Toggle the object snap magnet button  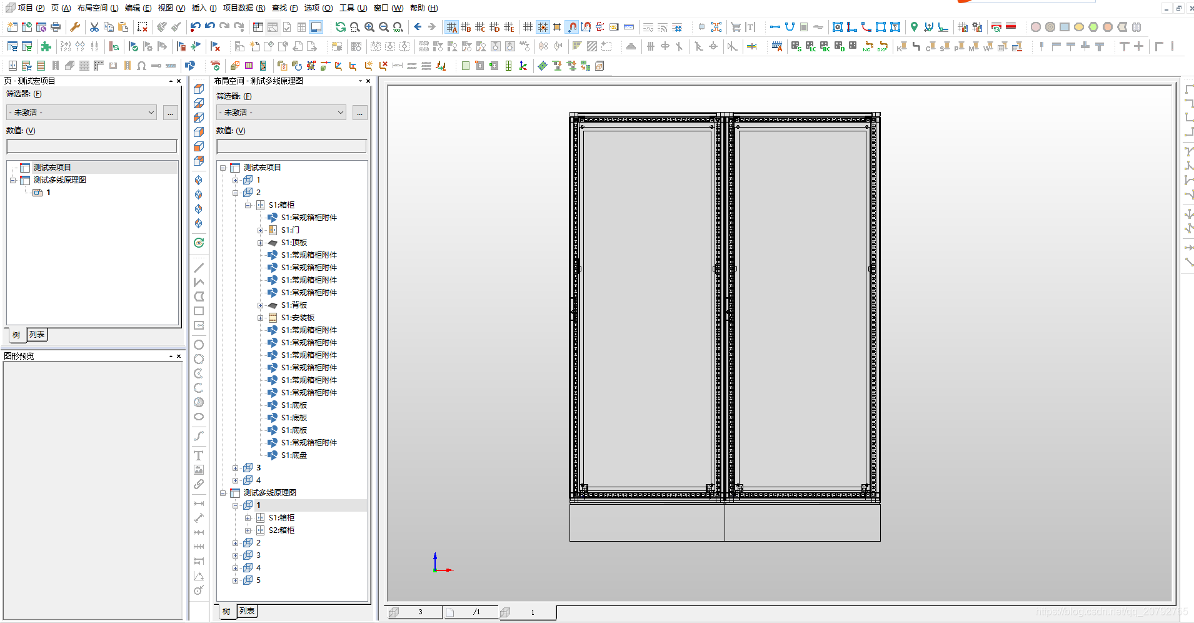click(x=572, y=27)
